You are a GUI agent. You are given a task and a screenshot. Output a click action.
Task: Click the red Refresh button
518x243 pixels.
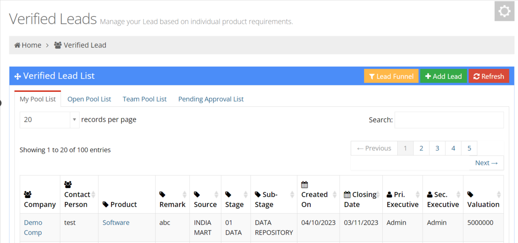click(x=488, y=76)
